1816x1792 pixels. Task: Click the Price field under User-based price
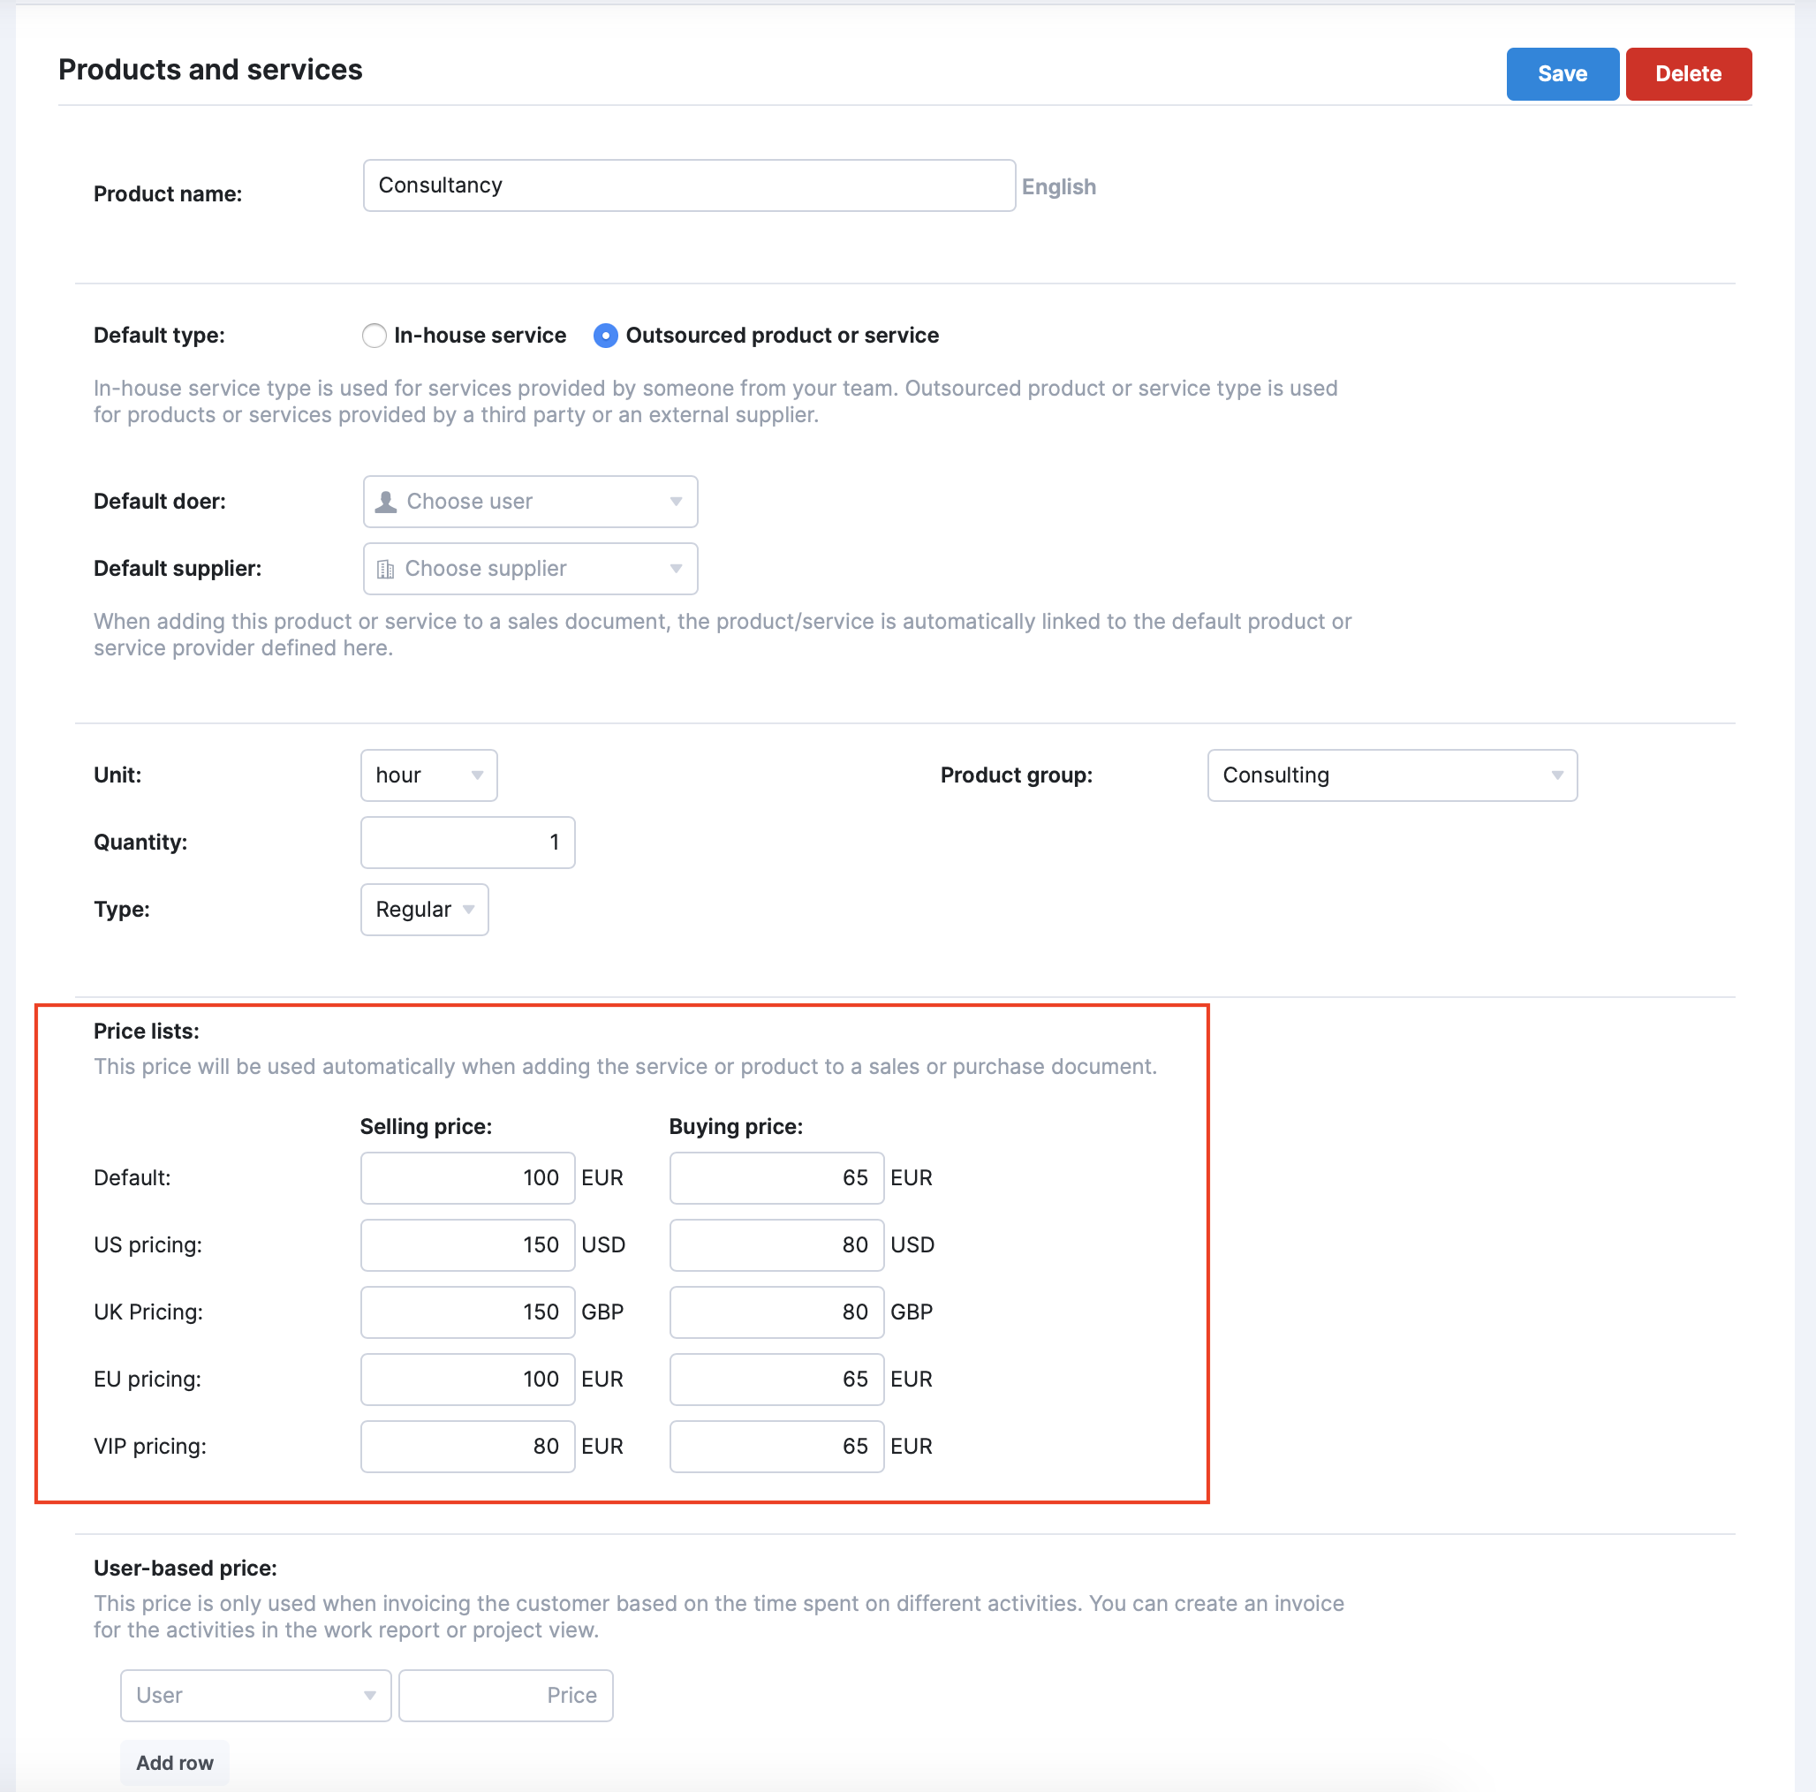click(x=506, y=1695)
